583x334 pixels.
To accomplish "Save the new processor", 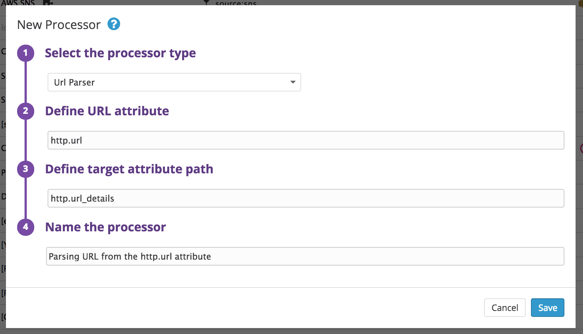I will 547,308.
